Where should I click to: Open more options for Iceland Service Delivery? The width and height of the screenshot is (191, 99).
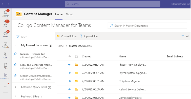click(158, 89)
